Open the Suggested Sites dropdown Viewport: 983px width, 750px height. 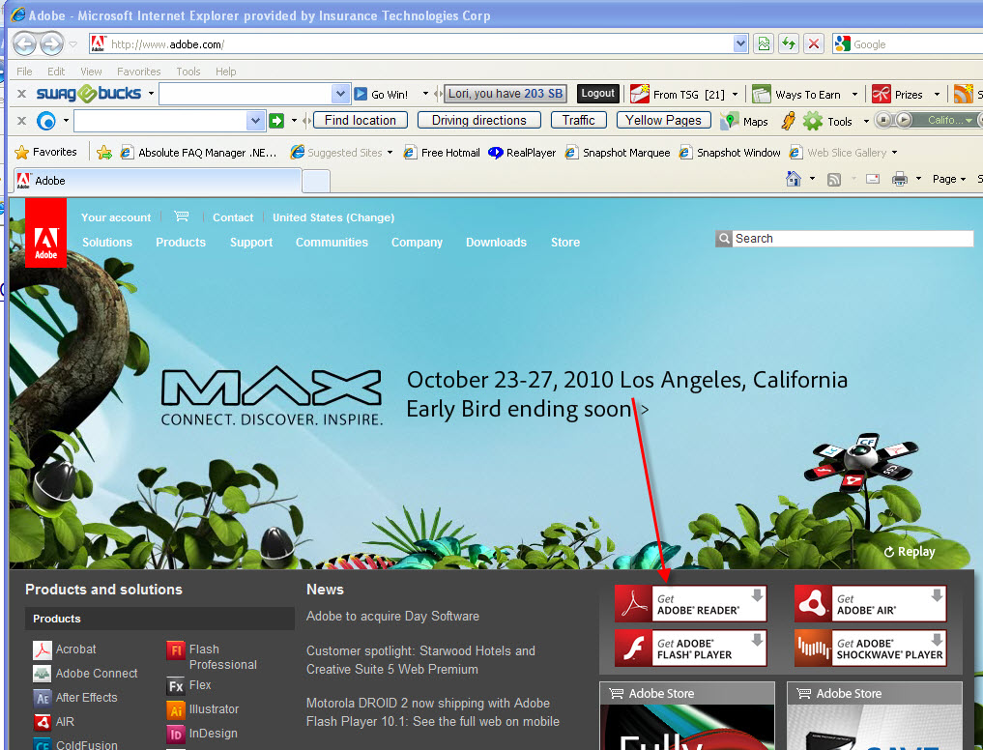tap(390, 153)
